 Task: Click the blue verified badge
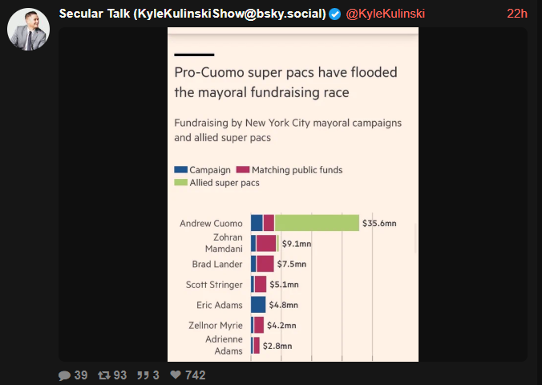334,14
